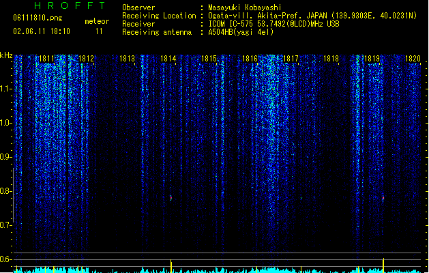Click the red meteor echo near 1819
Screen dimensions: 429x273
click(383, 198)
